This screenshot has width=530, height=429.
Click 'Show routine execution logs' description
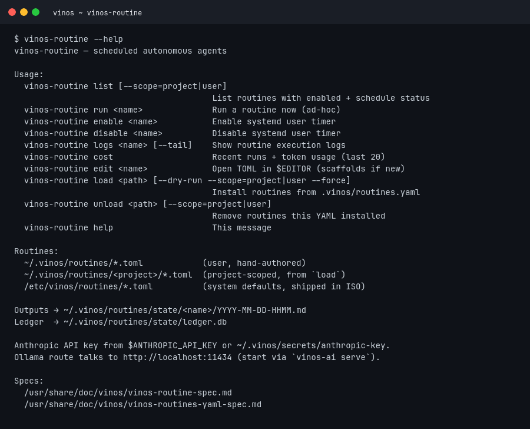(279, 145)
